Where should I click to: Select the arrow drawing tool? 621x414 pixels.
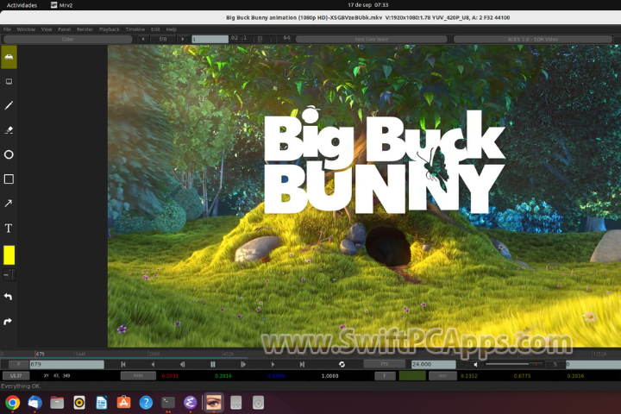(9, 204)
